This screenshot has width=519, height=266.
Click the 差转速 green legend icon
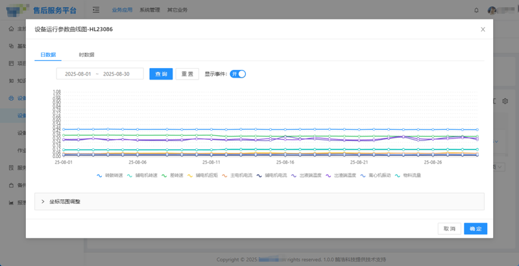pos(164,175)
